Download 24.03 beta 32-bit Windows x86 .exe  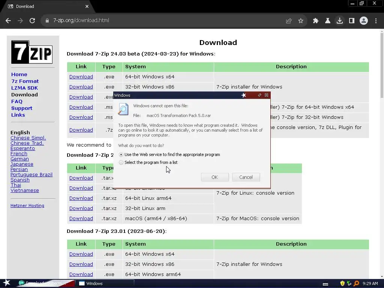coord(81,87)
